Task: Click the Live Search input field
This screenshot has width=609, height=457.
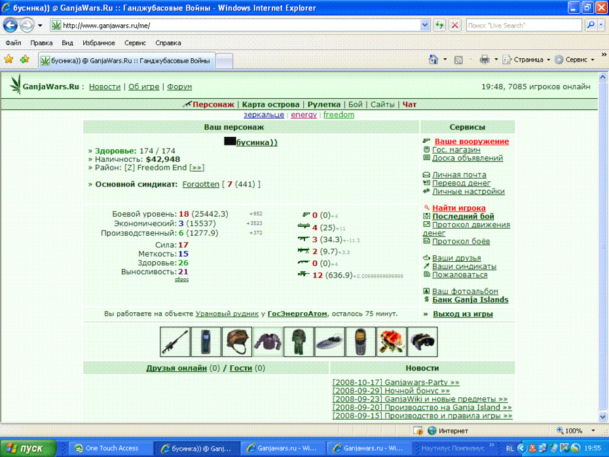Action: tap(524, 26)
